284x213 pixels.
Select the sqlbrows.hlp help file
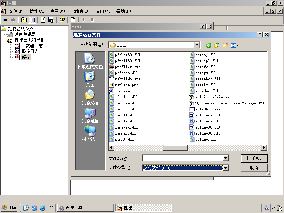tap(205, 121)
